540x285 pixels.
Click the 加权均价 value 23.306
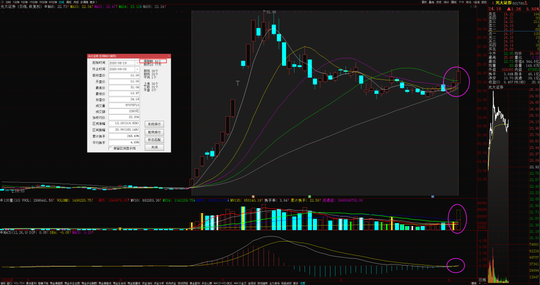(x=124, y=118)
